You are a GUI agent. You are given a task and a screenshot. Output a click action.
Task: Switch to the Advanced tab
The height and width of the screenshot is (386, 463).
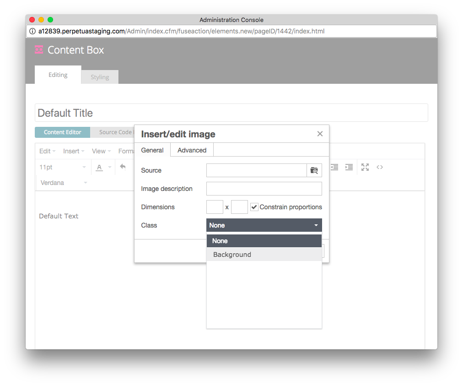click(192, 150)
